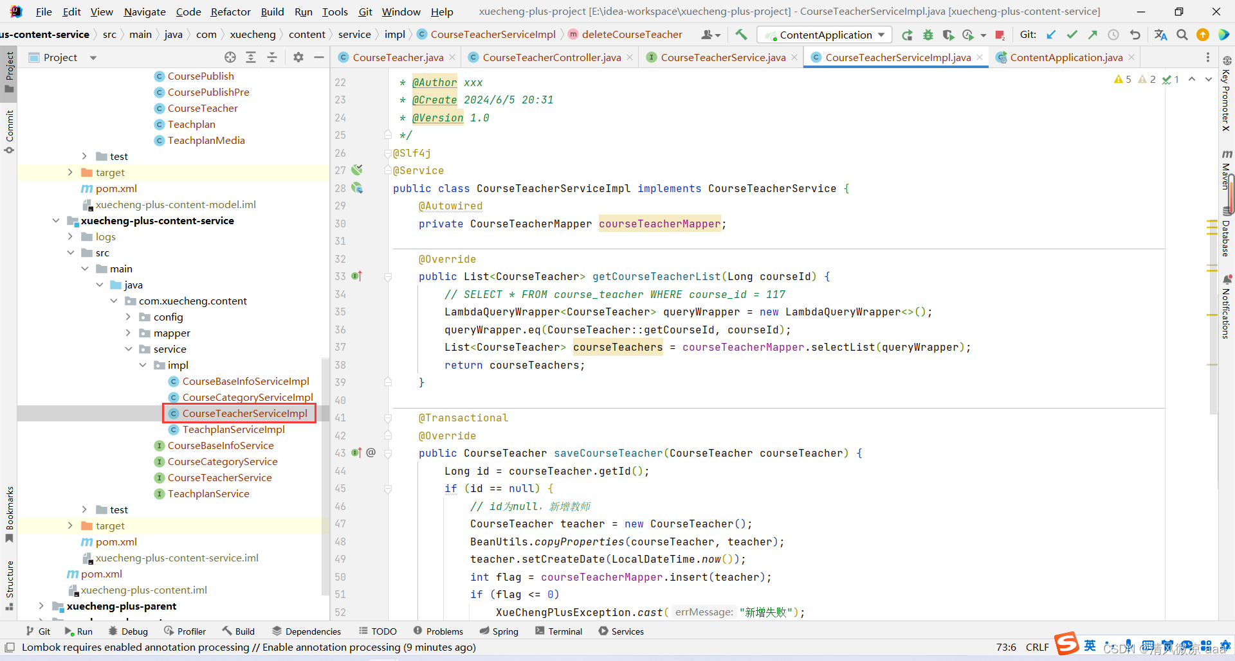Open Maven tool window on right sidebar

click(1227, 169)
